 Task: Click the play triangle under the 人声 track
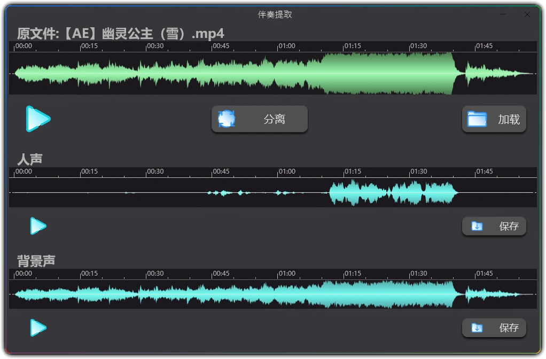pyautogui.click(x=37, y=225)
